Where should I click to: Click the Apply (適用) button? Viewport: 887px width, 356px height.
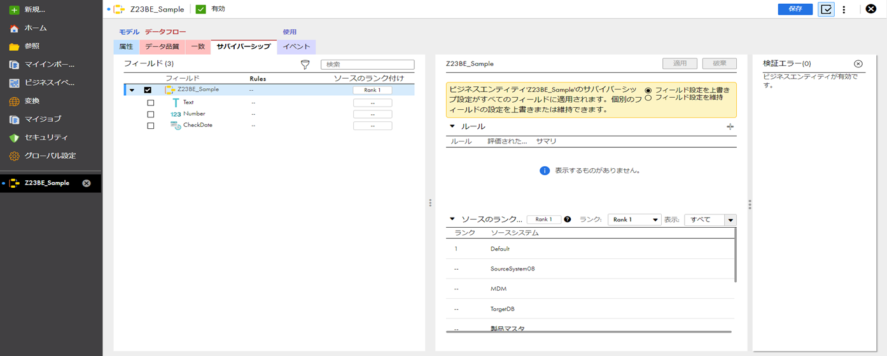[680, 63]
